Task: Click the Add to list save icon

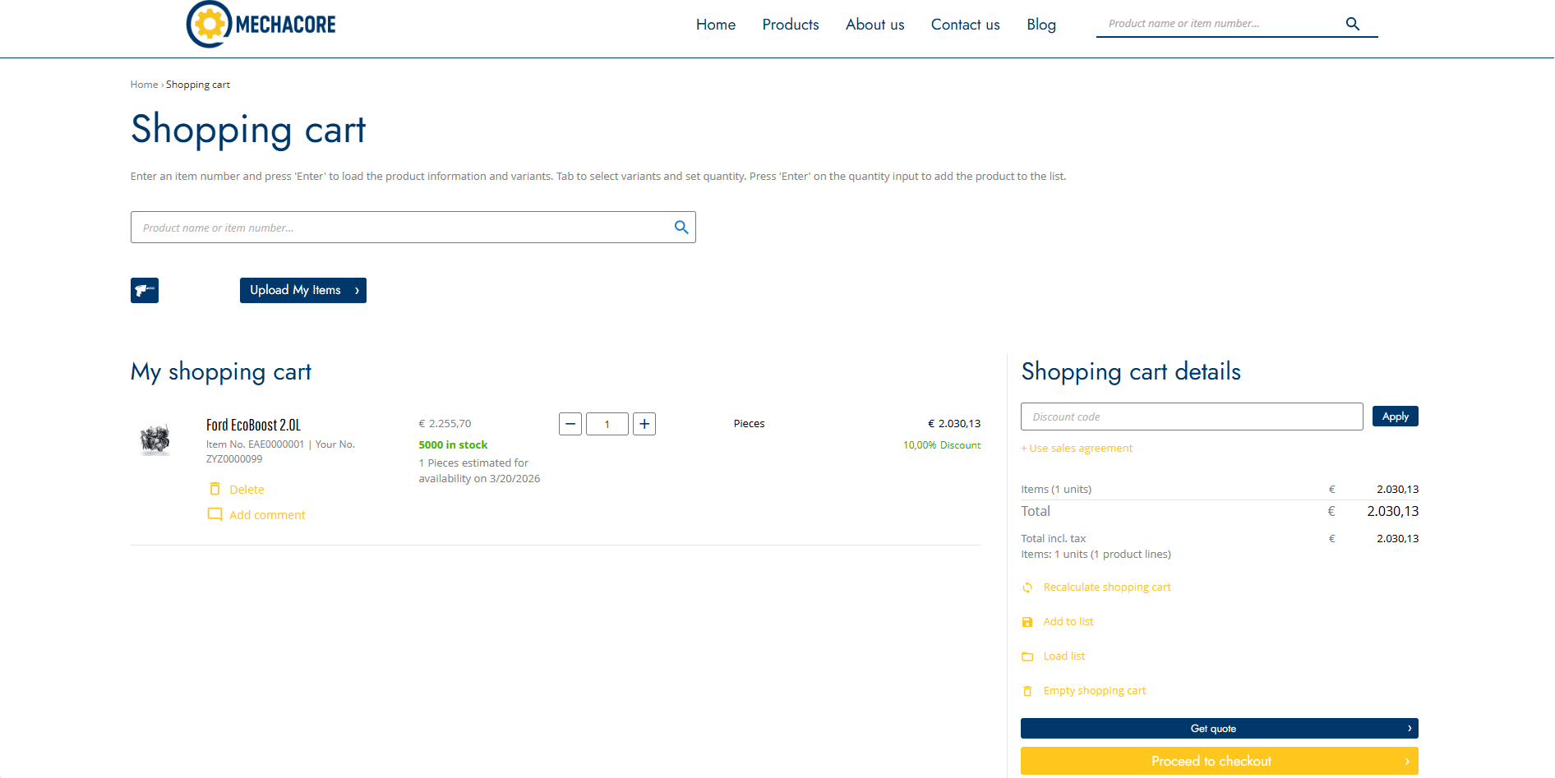Action: click(x=1027, y=622)
